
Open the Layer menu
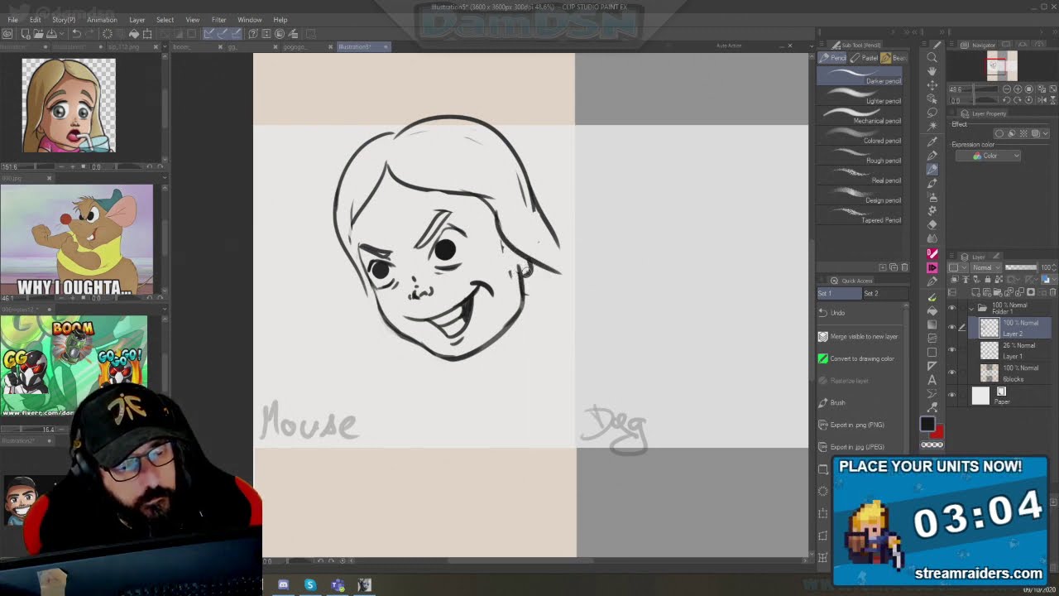pyautogui.click(x=137, y=20)
